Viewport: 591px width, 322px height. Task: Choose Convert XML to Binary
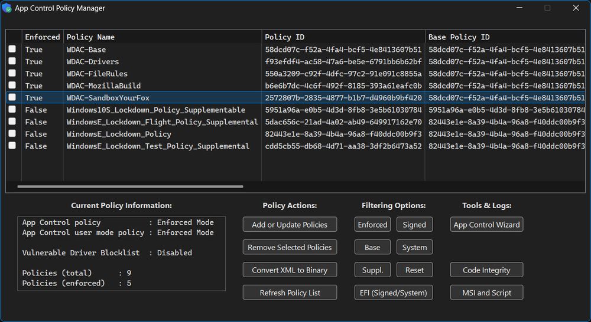pos(290,270)
